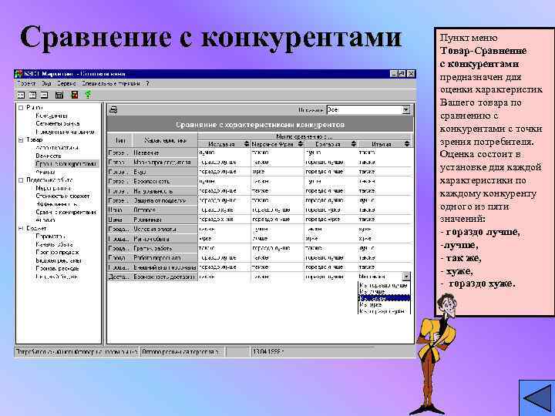Viewport: 555px width, 416px height.
Task: Click the second window-layout toolbar icon
Action: 32,95
